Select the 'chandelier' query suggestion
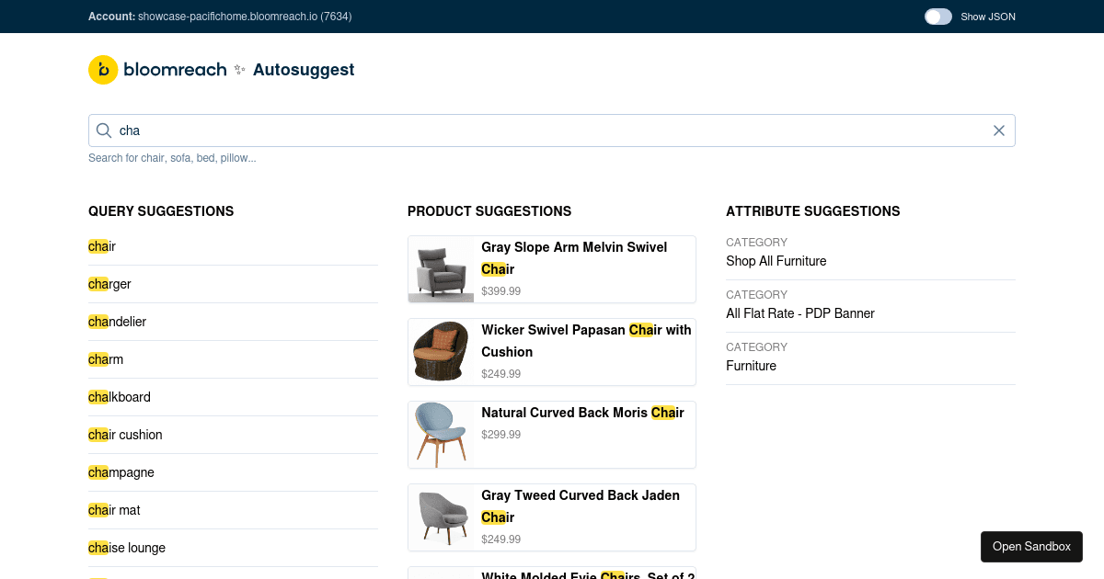Image resolution: width=1104 pixels, height=579 pixels. pos(117,322)
